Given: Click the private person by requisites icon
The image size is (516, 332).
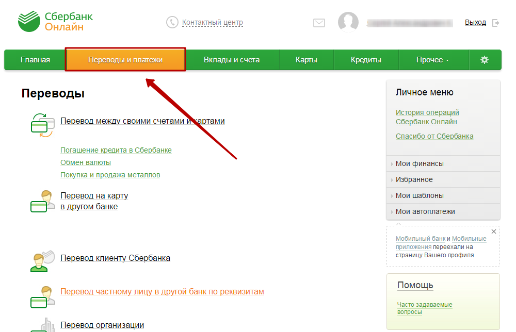Looking at the screenshot, I should (x=43, y=297).
